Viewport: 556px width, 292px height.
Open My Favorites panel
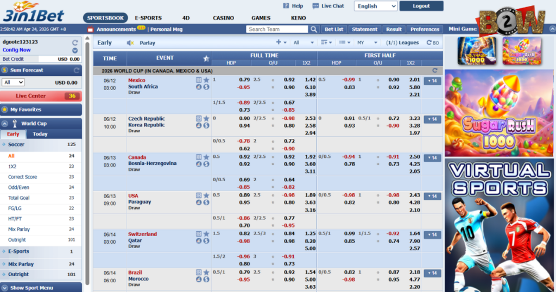pos(41,110)
